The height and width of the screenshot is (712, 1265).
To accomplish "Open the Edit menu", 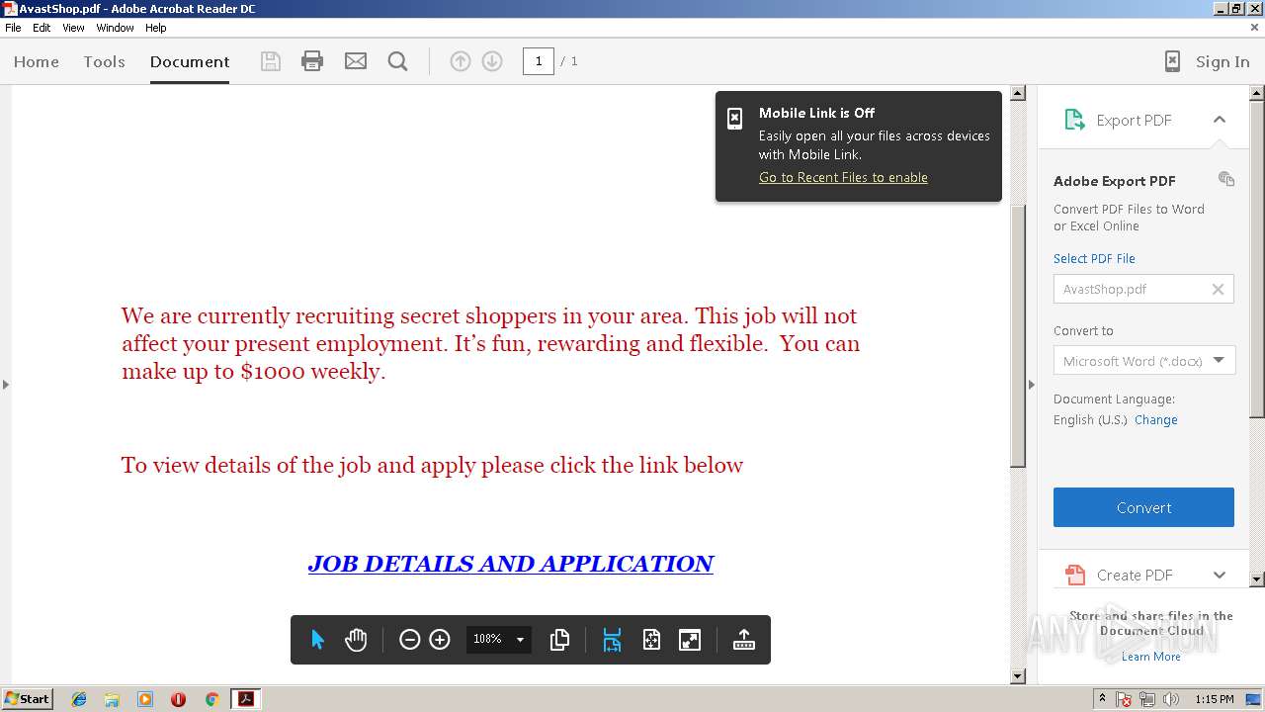I will [x=42, y=28].
